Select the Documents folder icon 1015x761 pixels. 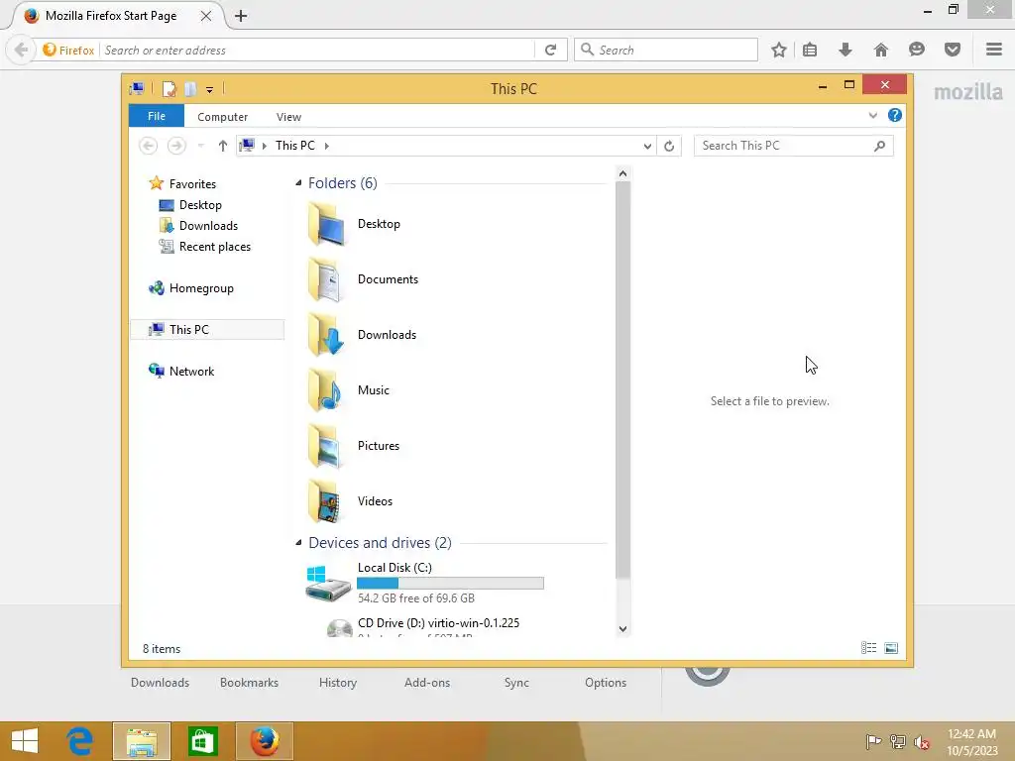[x=325, y=279]
